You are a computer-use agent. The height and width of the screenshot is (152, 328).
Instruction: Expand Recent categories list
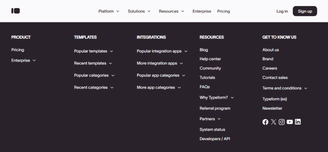click(94, 87)
